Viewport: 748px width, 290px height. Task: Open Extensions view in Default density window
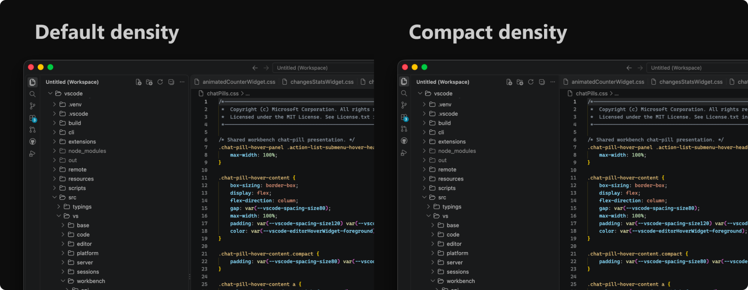[33, 118]
